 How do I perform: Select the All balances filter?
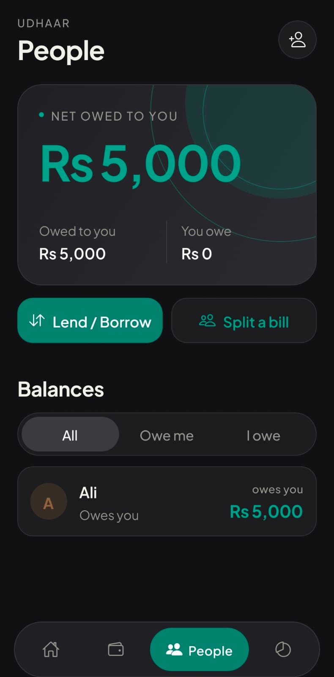tap(70, 435)
